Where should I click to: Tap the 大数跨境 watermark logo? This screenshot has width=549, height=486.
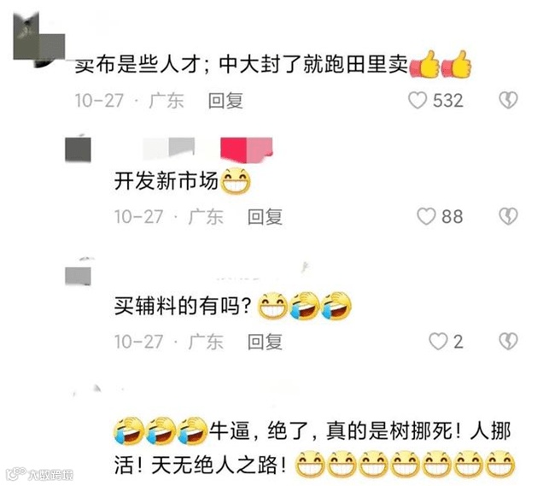point(40,474)
